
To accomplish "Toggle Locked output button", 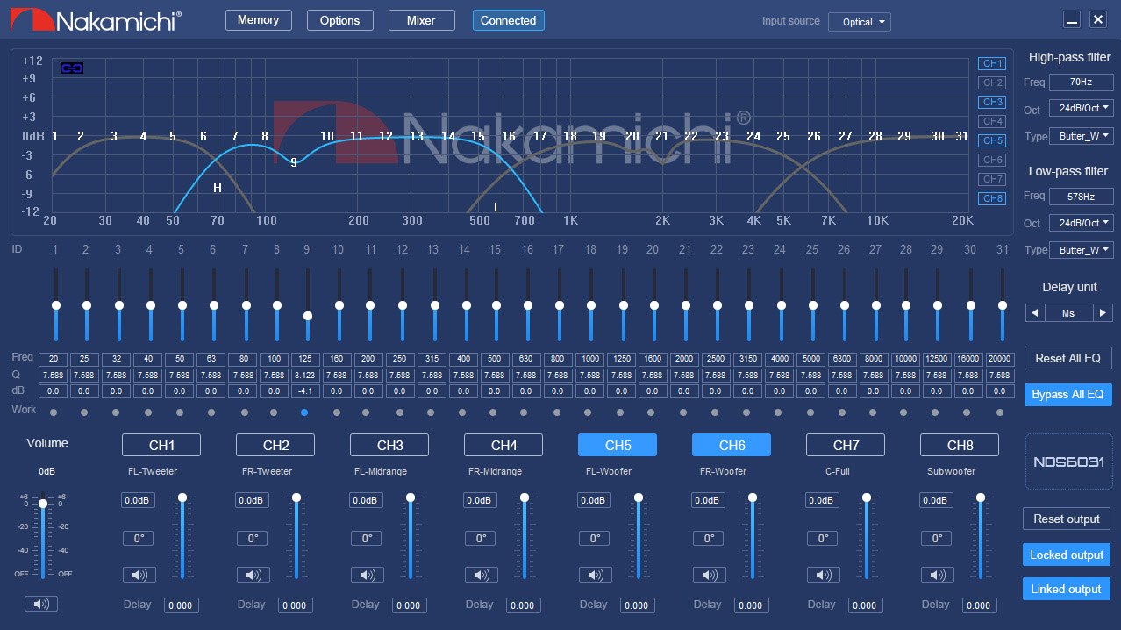I will [x=1067, y=555].
